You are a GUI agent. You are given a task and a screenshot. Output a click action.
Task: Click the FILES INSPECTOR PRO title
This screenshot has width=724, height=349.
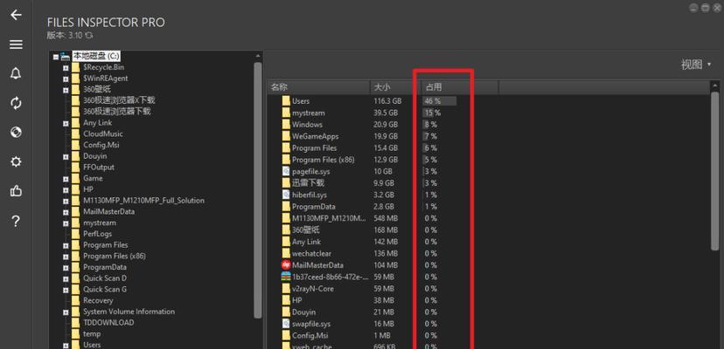(x=106, y=22)
